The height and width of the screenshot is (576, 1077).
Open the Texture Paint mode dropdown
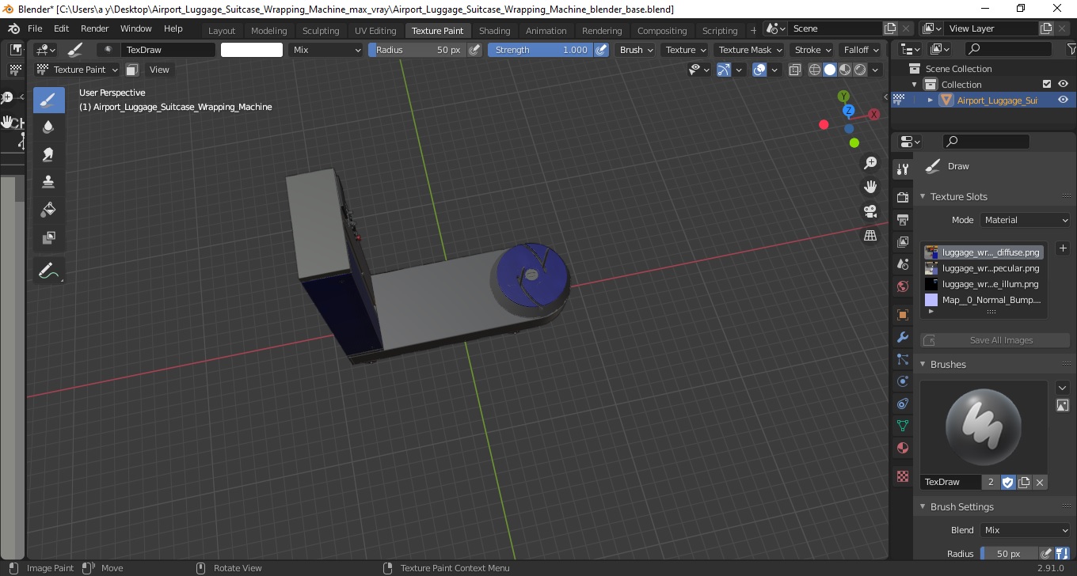[78, 70]
